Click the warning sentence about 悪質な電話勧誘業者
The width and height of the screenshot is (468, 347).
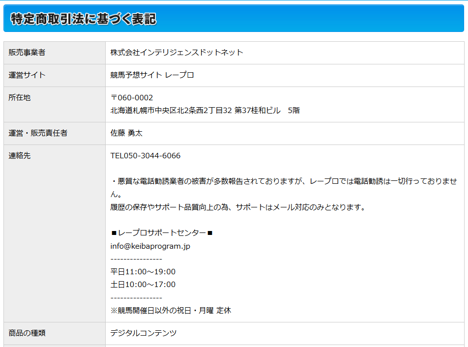click(x=284, y=188)
